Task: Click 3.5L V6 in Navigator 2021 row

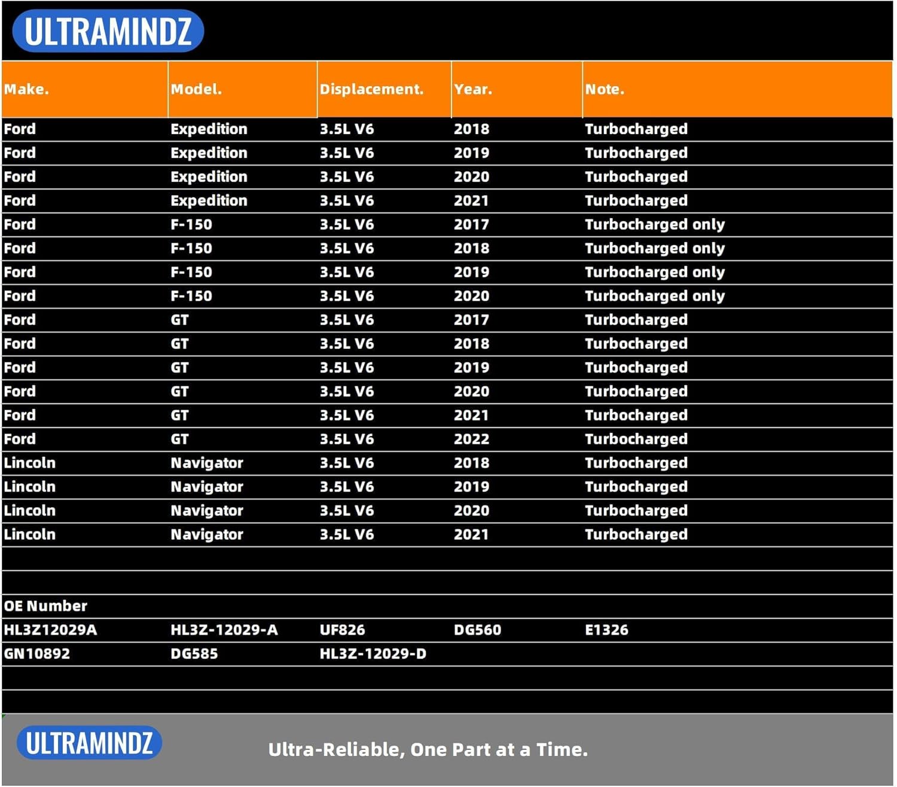Action: [x=347, y=535]
